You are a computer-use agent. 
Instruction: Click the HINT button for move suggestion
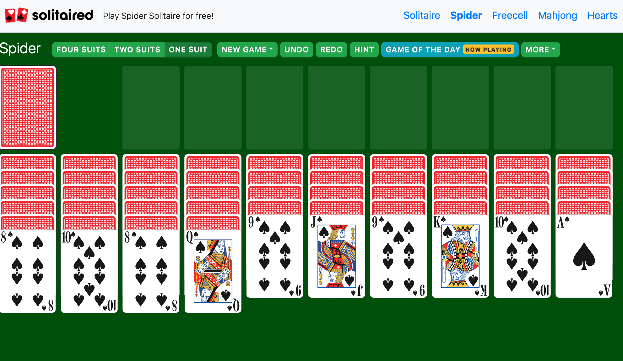(x=364, y=49)
